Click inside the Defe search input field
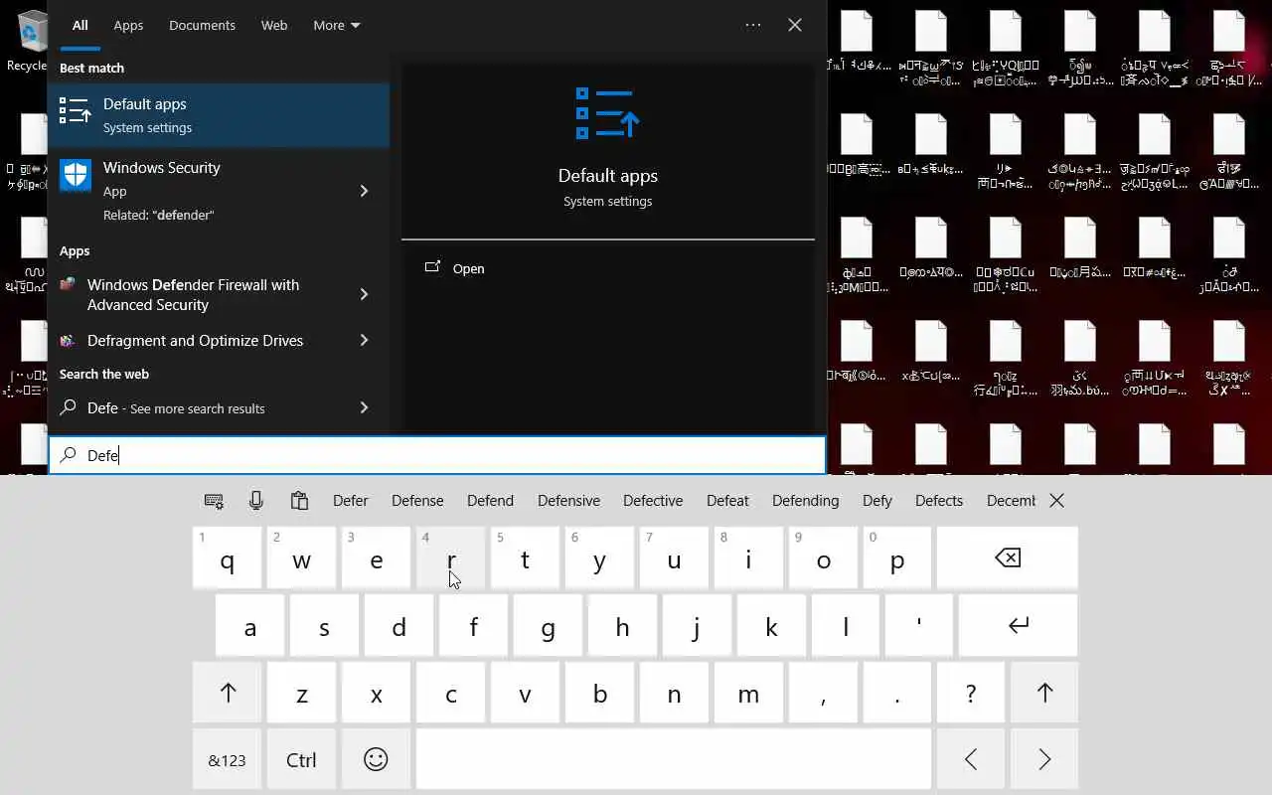This screenshot has height=795, width=1272. point(437,455)
